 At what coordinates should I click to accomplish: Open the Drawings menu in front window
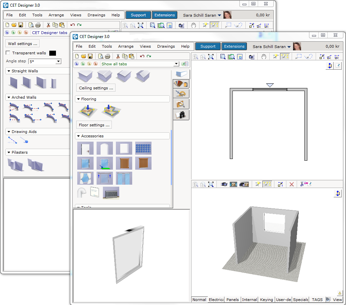(x=166, y=46)
